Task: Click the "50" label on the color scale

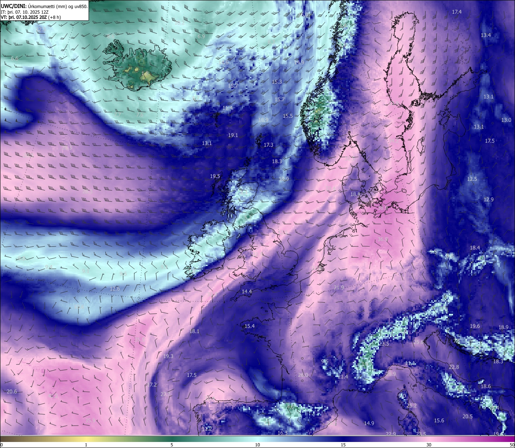Action: pos(512,445)
